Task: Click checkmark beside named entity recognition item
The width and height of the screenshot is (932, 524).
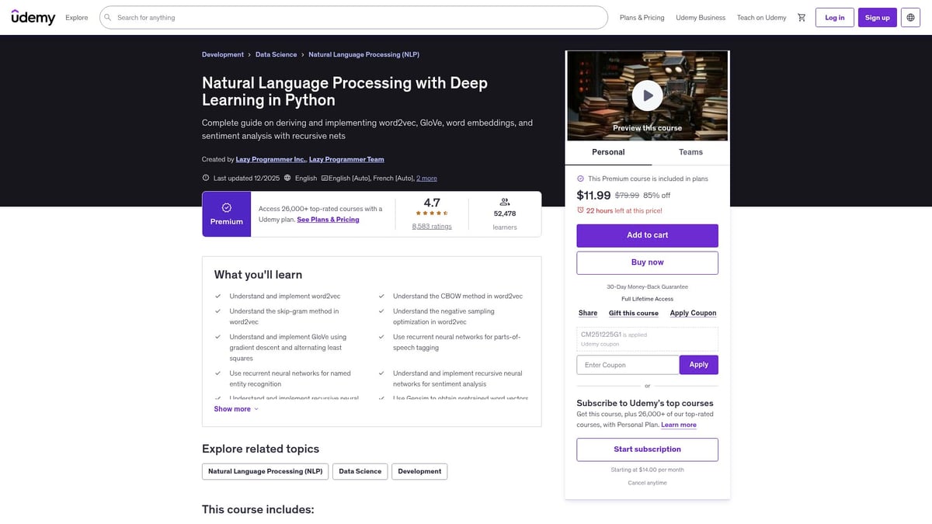Action: coord(218,373)
